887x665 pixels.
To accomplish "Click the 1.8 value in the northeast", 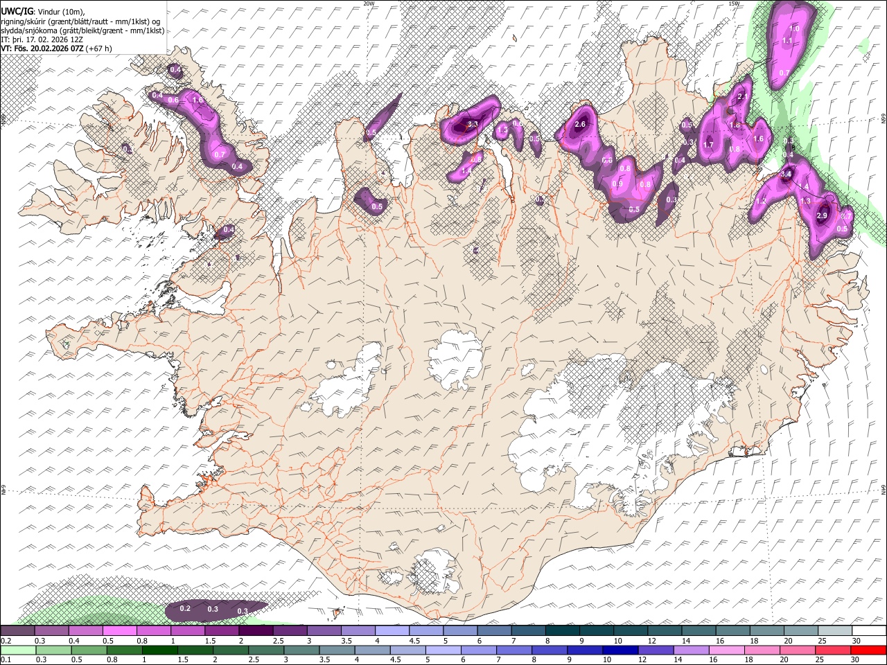I will [x=736, y=125].
